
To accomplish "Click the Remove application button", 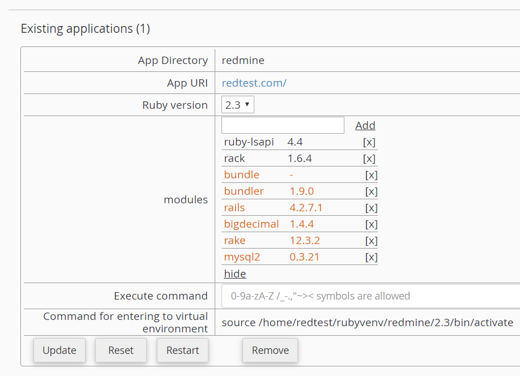I will (x=270, y=351).
